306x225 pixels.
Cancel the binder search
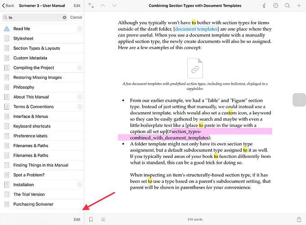(x=76, y=18)
